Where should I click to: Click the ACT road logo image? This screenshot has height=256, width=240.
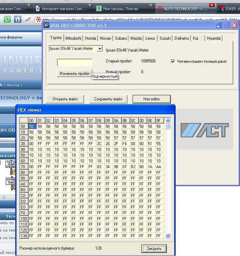click(x=204, y=130)
